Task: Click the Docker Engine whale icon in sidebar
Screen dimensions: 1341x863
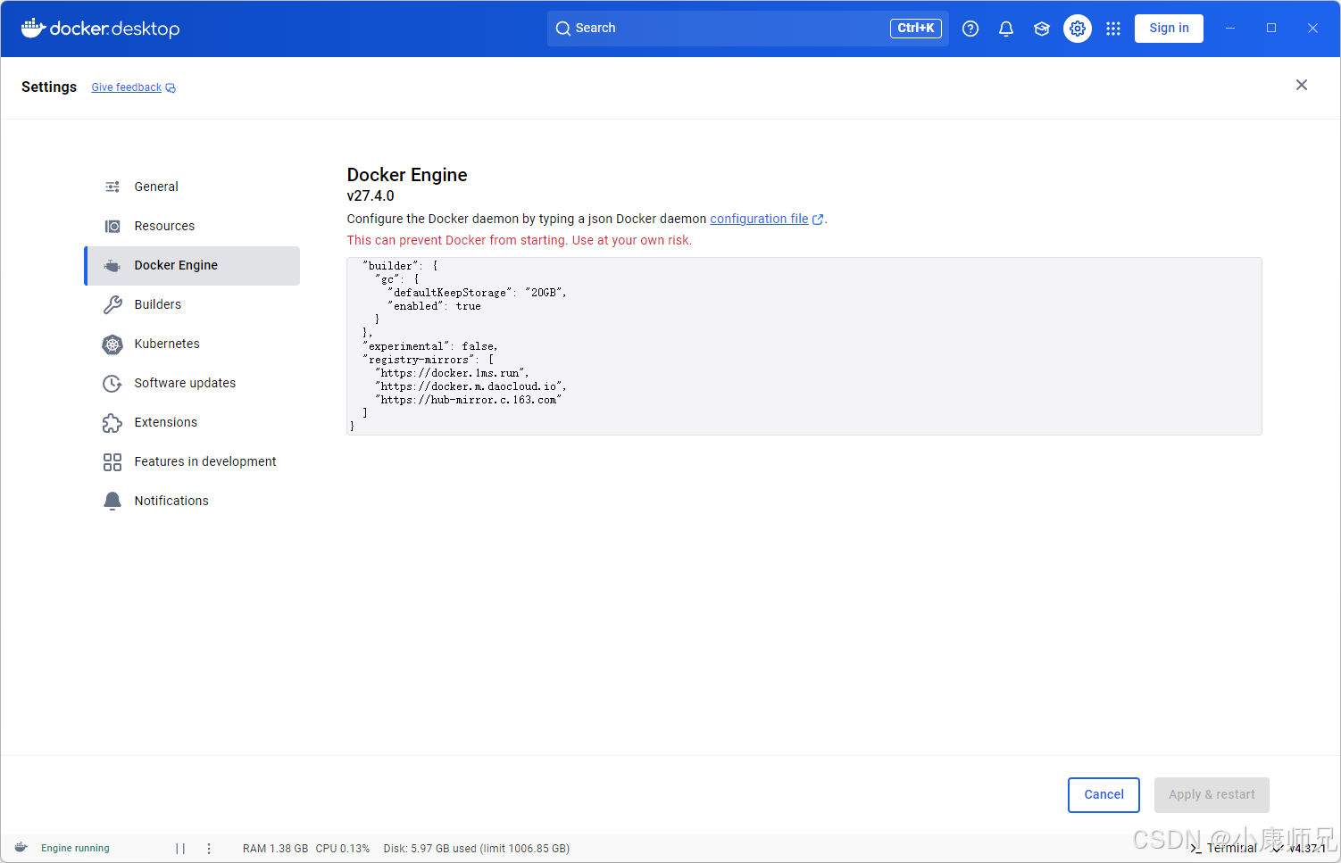Action: (112, 266)
